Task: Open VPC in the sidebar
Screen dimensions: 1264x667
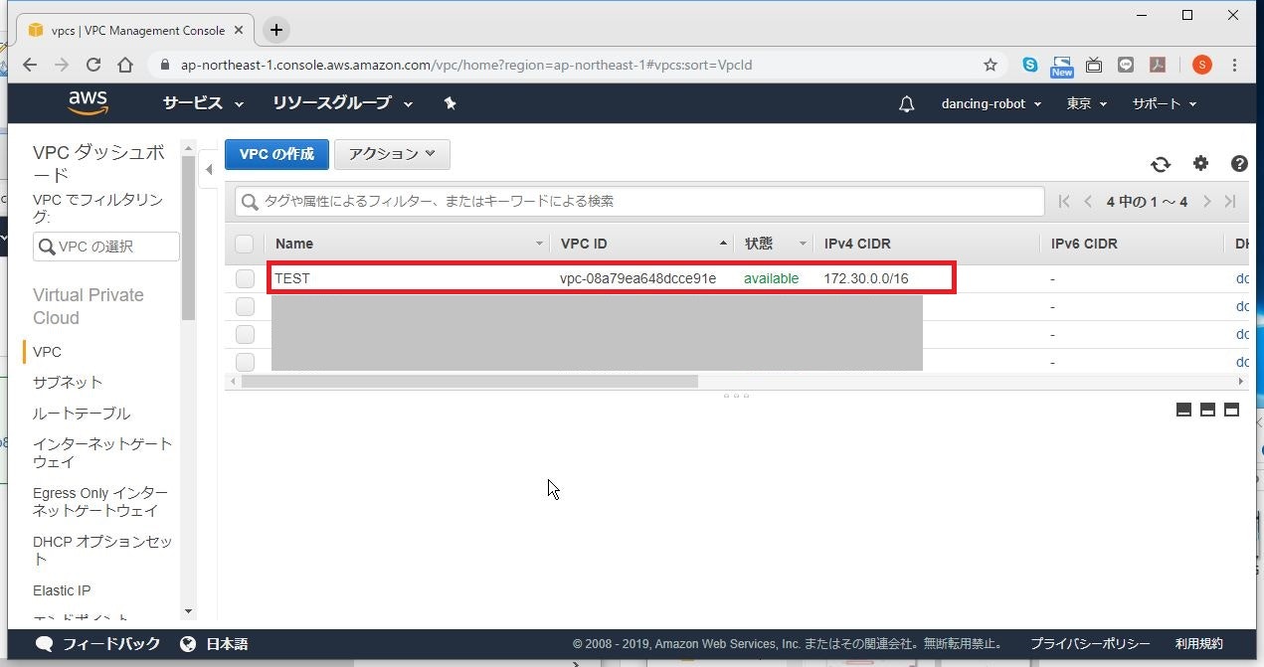Action: pos(47,352)
